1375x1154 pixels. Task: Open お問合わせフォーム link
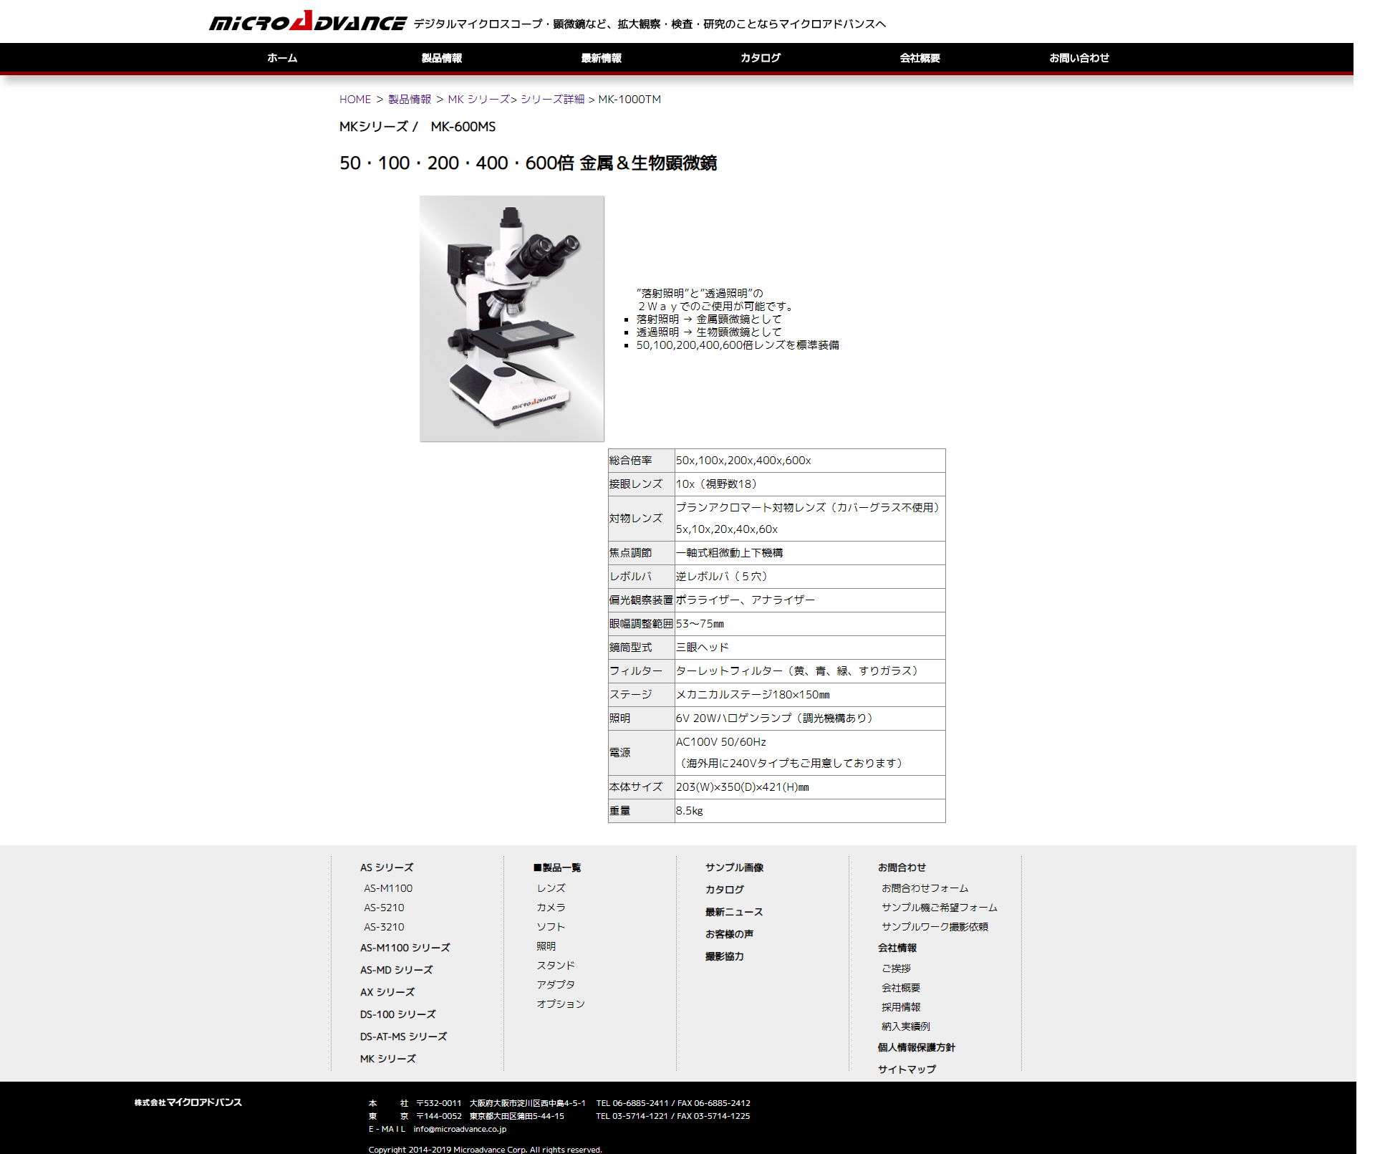[925, 888]
